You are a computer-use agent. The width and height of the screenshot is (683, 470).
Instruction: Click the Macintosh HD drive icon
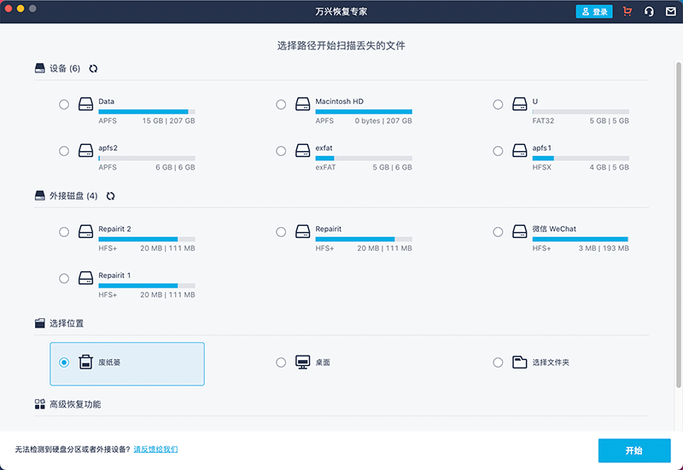click(x=303, y=104)
